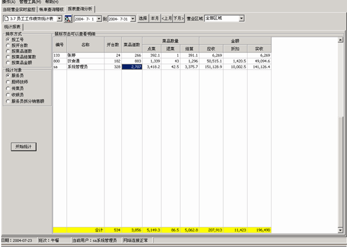Switch to 帐单查询稽核 tab
Image resolution: width=347 pixels, height=247 pixels.
51,9
